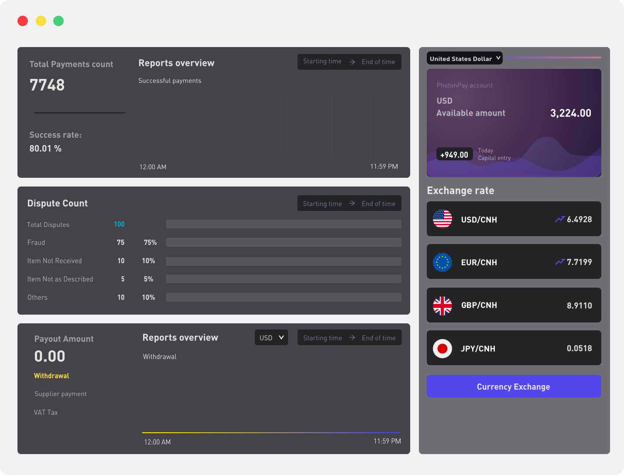624x475 pixels.
Task: Set Starting time for Successful payments report
Action: coord(322,61)
